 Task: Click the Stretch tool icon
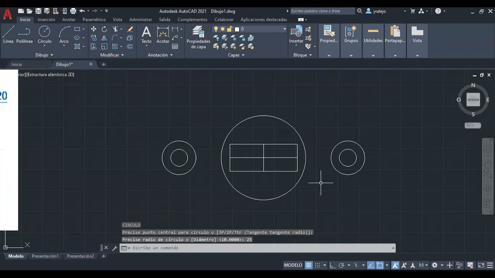point(94,46)
